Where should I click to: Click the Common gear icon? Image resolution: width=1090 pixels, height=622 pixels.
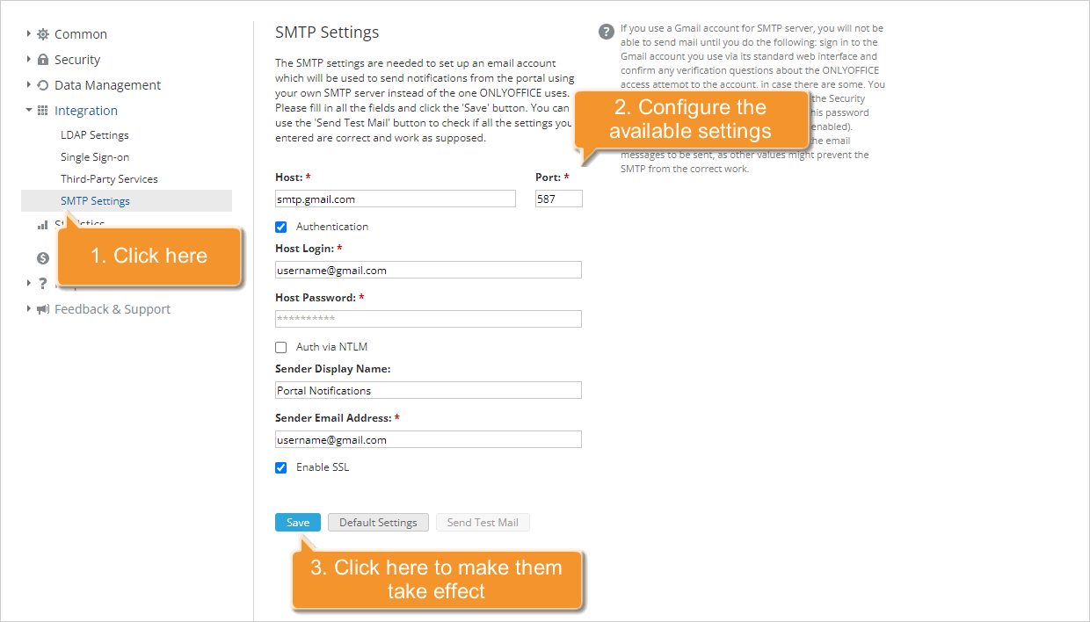[43, 34]
